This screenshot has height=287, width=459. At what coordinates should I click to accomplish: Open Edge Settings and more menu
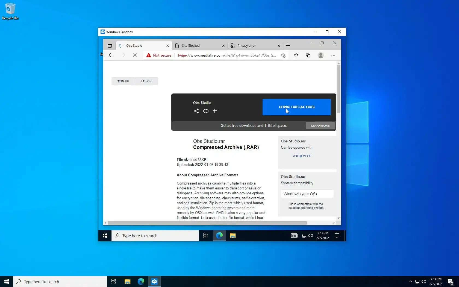point(333,55)
